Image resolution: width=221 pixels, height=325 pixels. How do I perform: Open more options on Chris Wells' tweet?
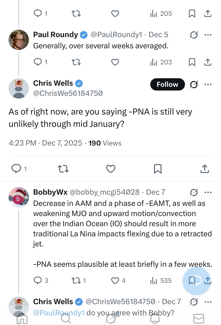coord(208,84)
